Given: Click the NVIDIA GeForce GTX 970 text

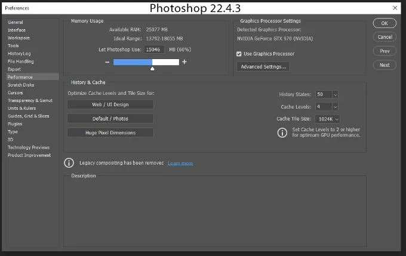Looking at the screenshot, I should coord(275,39).
